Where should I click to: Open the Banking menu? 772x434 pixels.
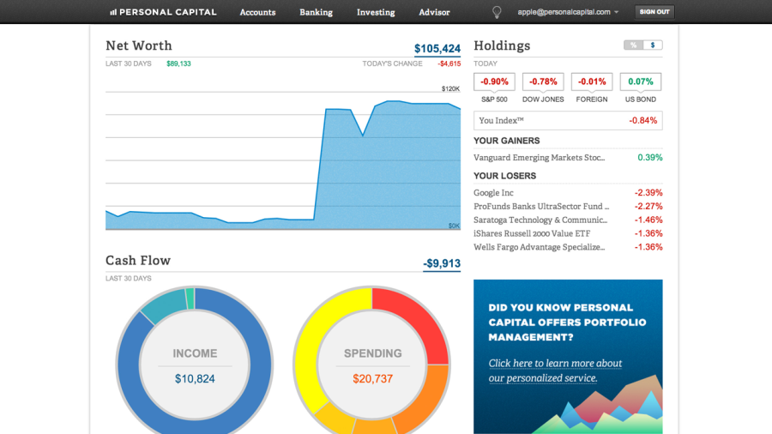316,12
